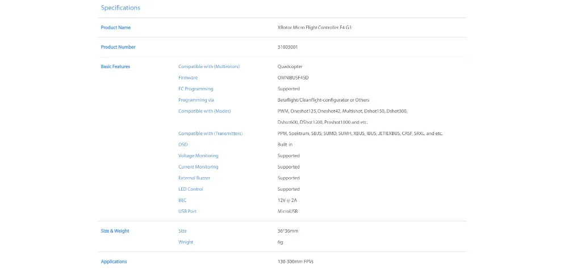Select the transmitters list starting PPM, Spektrum
Screen dimensions: 568x269
(x=360, y=133)
